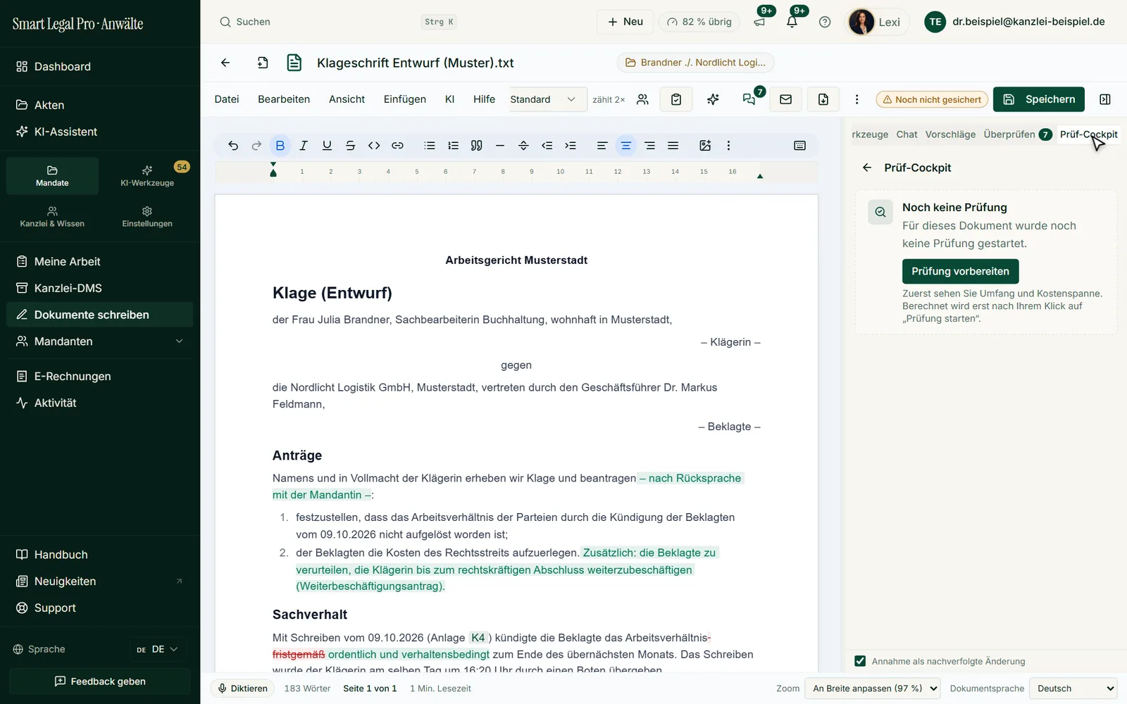Toggle tracked-change acceptance checkbox
Screen dimensions: 1127x704
860,661
